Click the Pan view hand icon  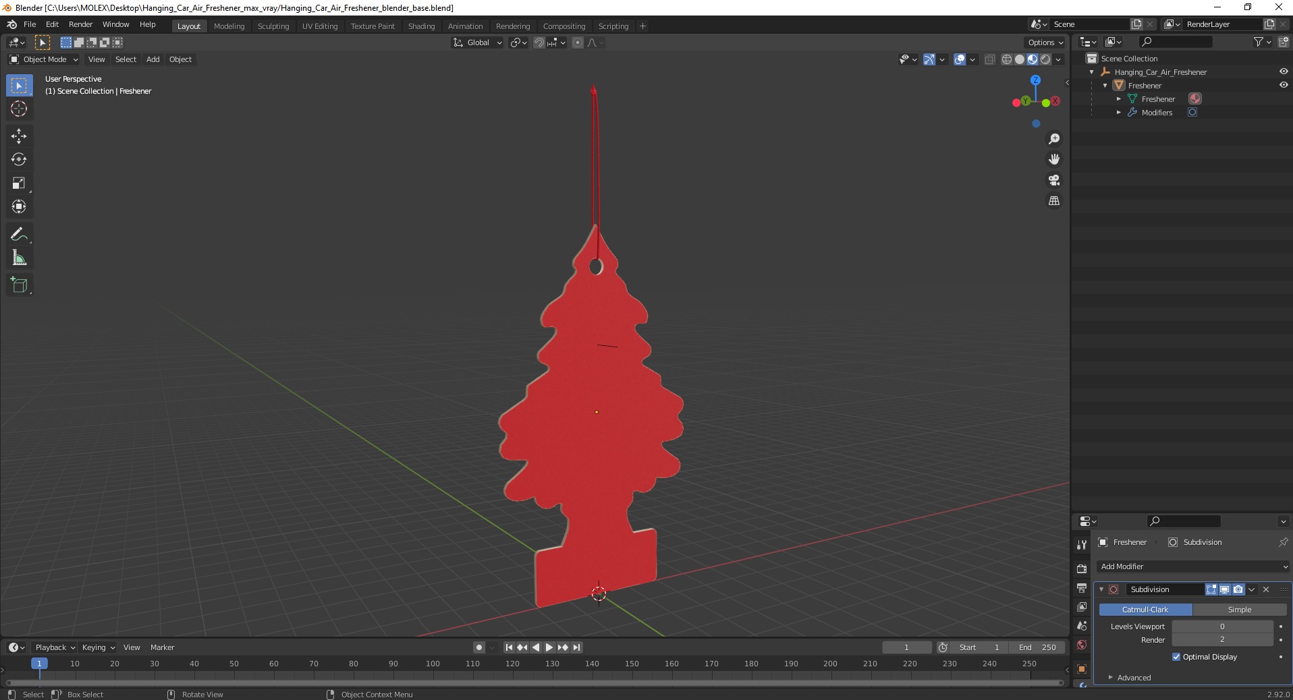[1054, 159]
